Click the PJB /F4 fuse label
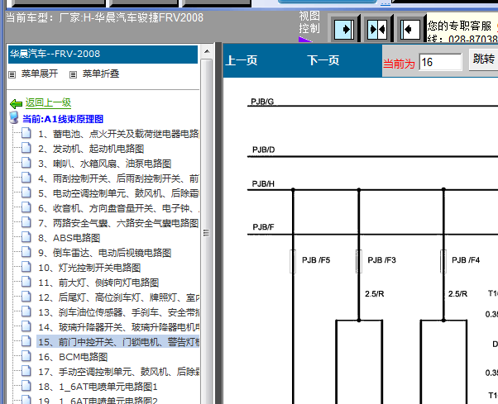Viewport: 498px width, 404px height. [466, 260]
